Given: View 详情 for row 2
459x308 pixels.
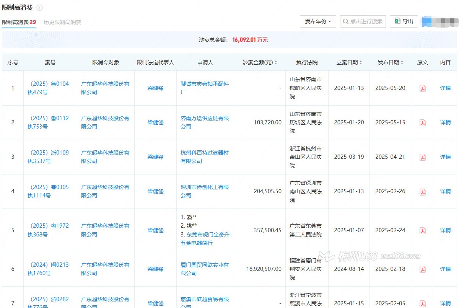Looking at the screenshot, I should pyautogui.click(x=446, y=122).
